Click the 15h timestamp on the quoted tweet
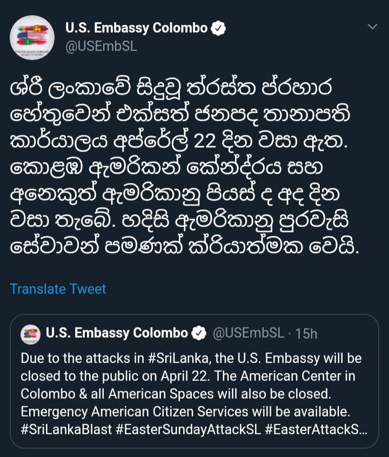The width and height of the screenshot is (389, 457). [306, 334]
